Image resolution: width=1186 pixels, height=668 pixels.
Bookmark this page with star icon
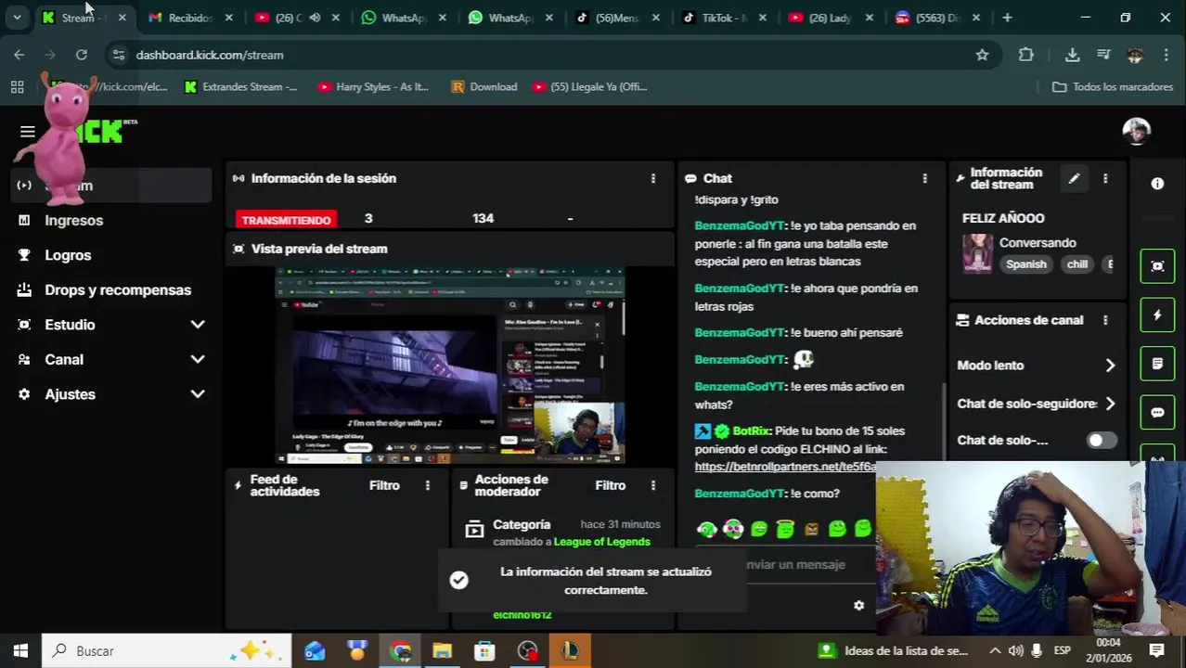982,55
